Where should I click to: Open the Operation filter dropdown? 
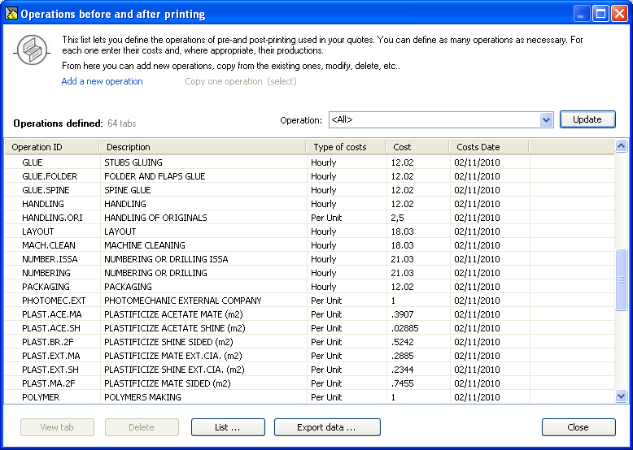click(546, 119)
